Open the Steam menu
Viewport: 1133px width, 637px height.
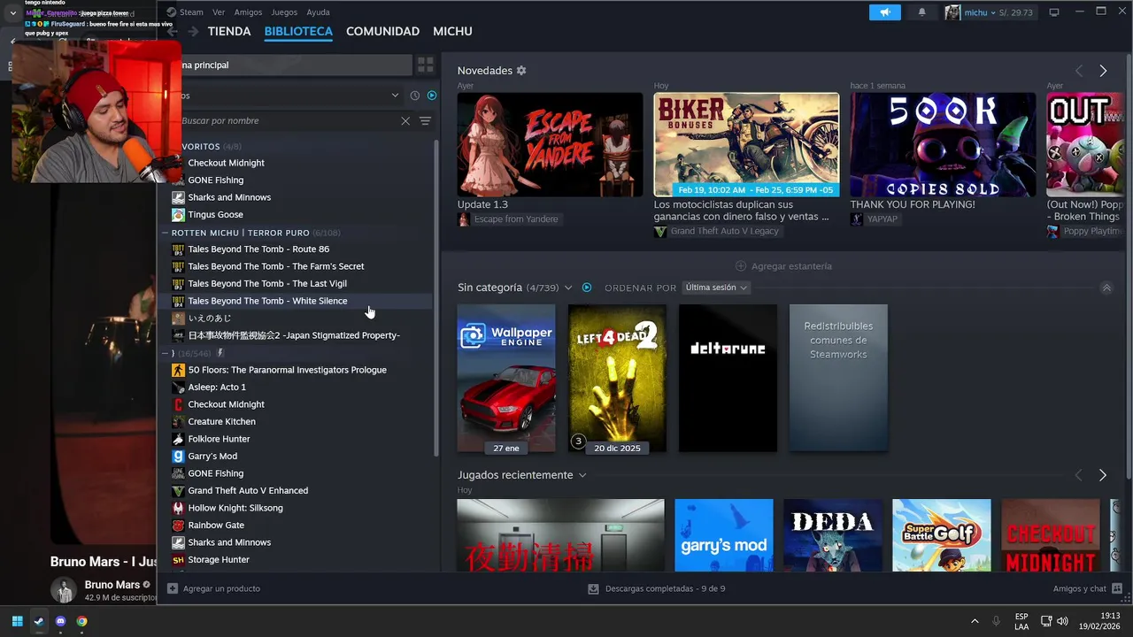pos(191,12)
